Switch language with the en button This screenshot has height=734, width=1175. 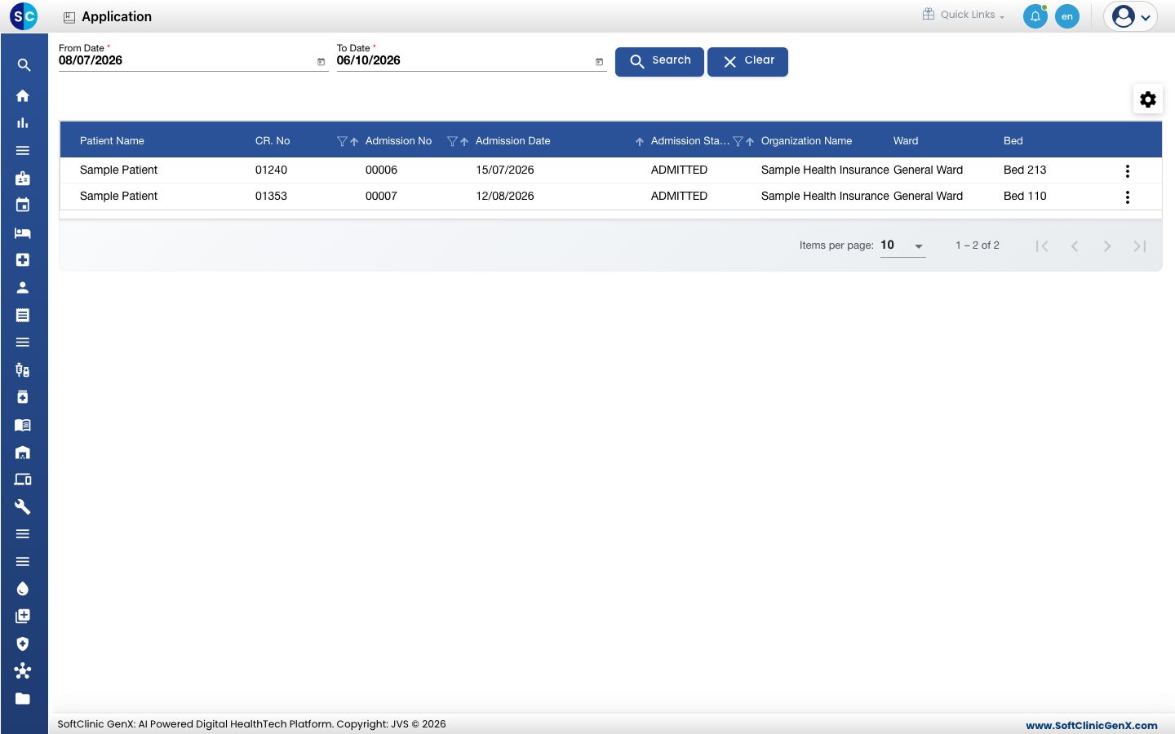tap(1067, 16)
